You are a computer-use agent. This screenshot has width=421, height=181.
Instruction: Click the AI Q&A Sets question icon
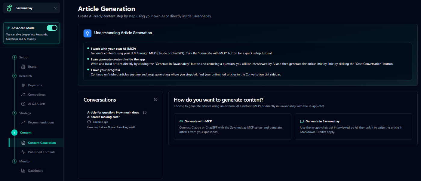click(x=23, y=104)
